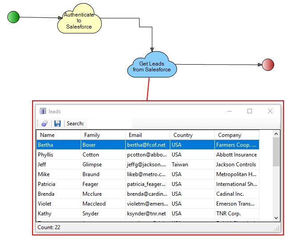The image size is (288, 239).
Task: Click the toolbar drag handle dots
Action: click(x=37, y=123)
